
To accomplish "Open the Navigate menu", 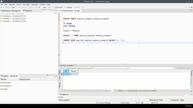I will [x=12, y=4].
